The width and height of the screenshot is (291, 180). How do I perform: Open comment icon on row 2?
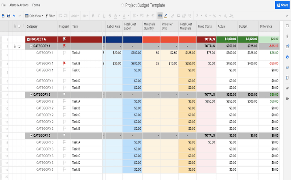click(19, 46)
